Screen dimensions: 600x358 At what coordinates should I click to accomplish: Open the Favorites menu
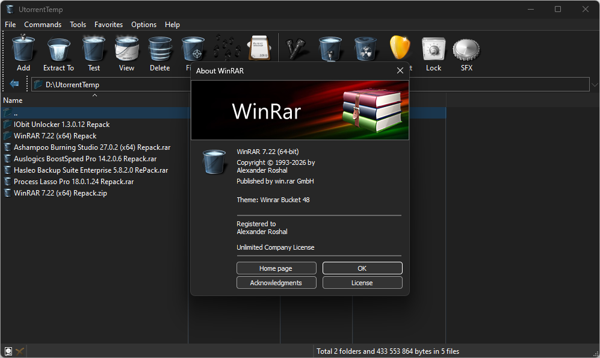(109, 25)
